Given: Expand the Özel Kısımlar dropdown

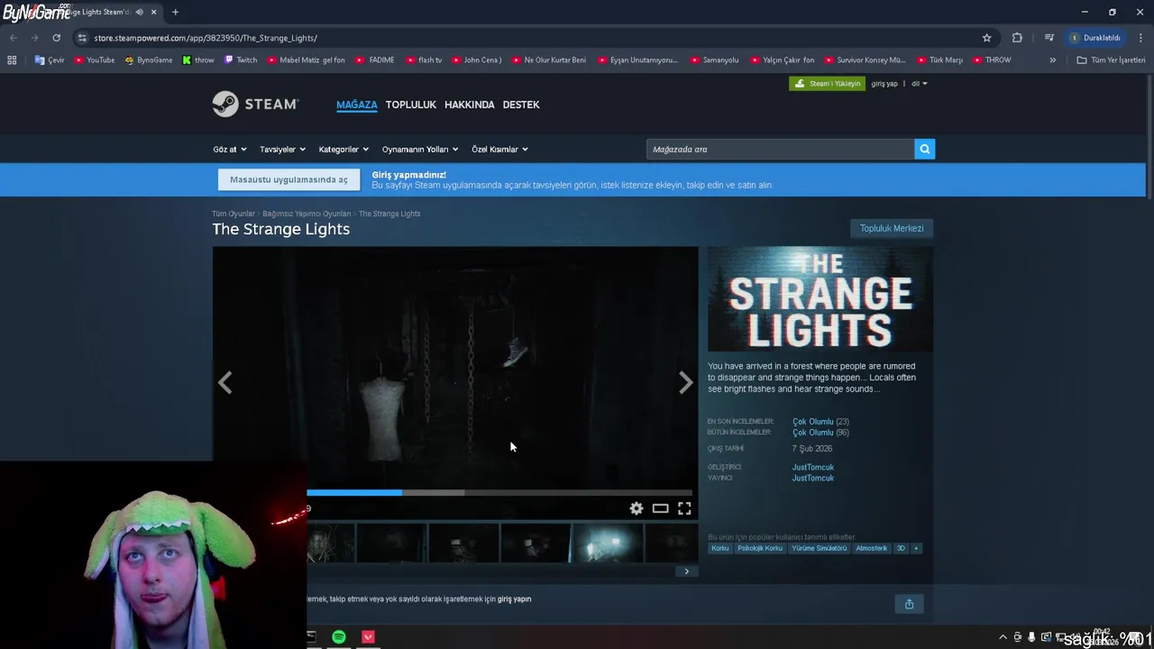Looking at the screenshot, I should click(500, 150).
